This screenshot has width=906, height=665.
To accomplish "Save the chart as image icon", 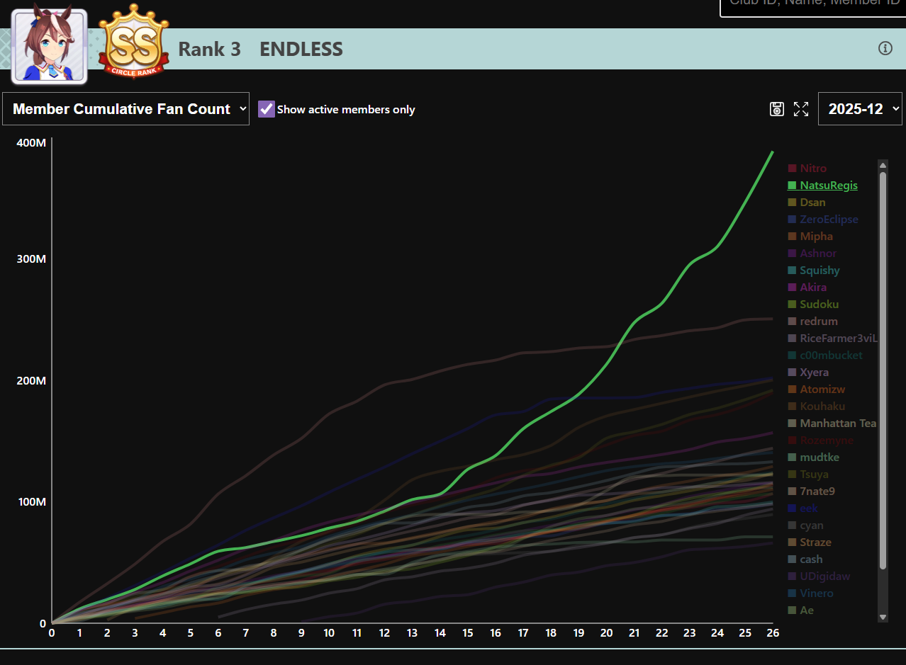I will 777,109.
